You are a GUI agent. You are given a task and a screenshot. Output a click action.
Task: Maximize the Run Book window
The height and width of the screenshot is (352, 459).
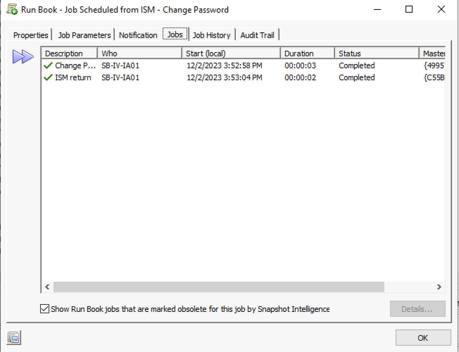(x=409, y=10)
